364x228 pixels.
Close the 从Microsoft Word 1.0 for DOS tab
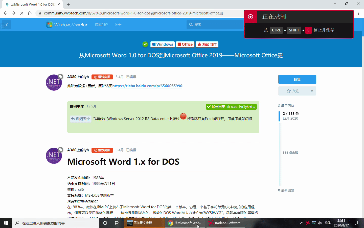pyautogui.click(x=59, y=4)
